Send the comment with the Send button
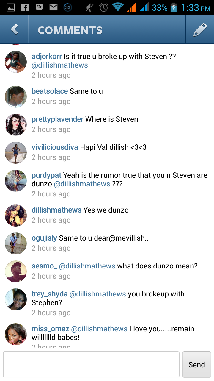The image size is (214, 381). point(197,365)
